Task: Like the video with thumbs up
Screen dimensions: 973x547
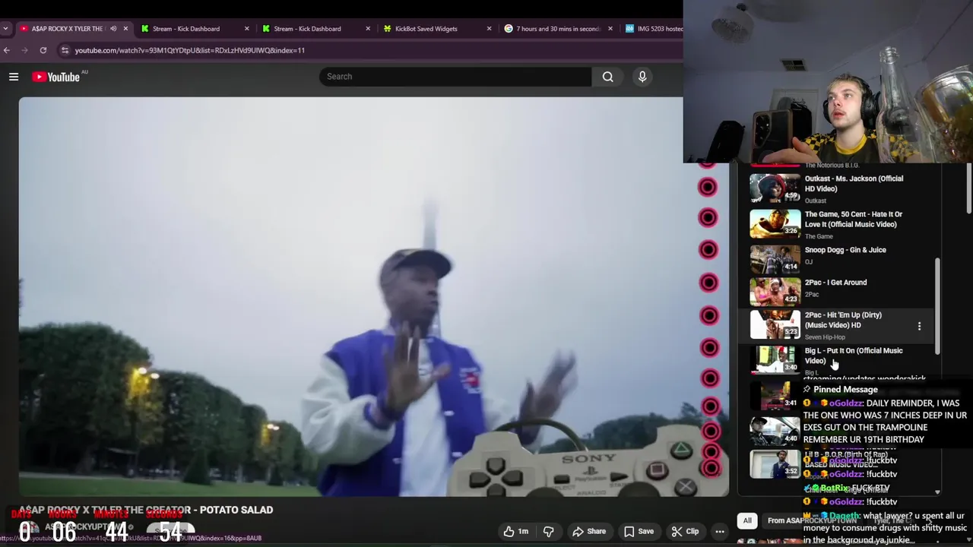Action: click(x=516, y=531)
